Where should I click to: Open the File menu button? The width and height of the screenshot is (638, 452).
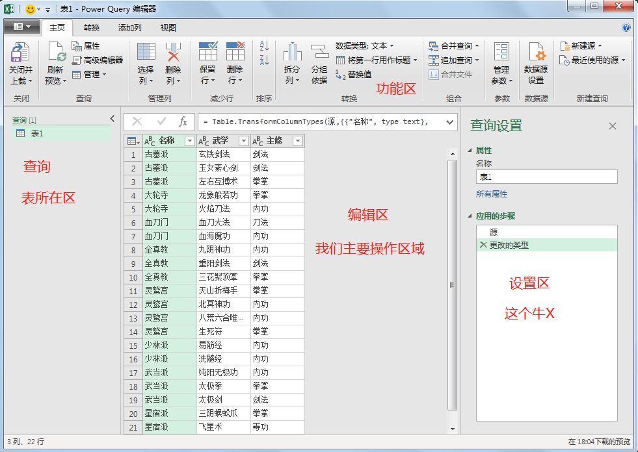[22, 27]
